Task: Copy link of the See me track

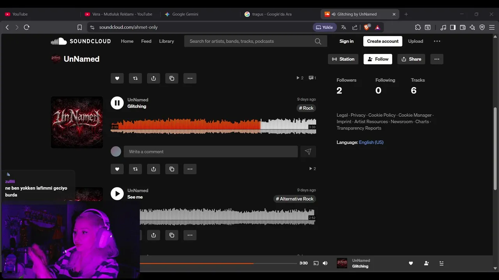Action: [172, 235]
